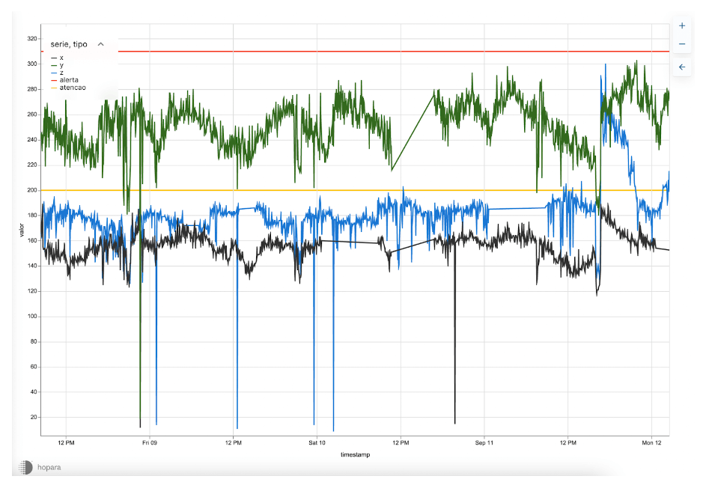Click the red alerta threshold line in chart
Viewport: 706px width, 491px height.
click(x=374, y=51)
